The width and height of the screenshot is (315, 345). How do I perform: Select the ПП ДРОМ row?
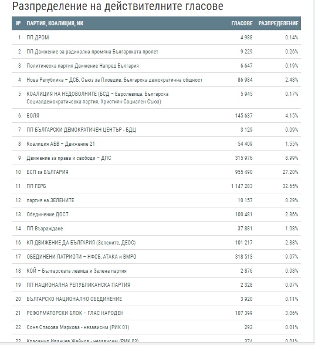tap(156, 38)
